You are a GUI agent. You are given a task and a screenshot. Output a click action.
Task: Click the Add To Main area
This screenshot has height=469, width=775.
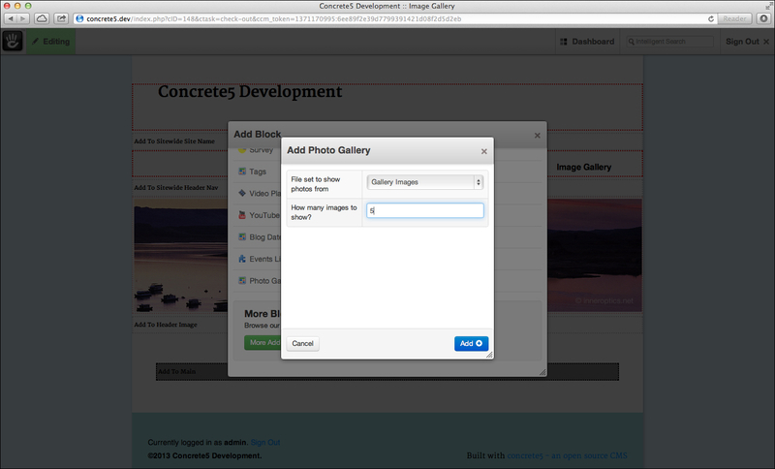[387, 372]
